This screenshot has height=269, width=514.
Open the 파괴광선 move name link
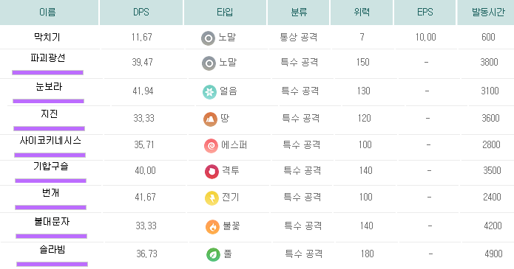coord(48,58)
